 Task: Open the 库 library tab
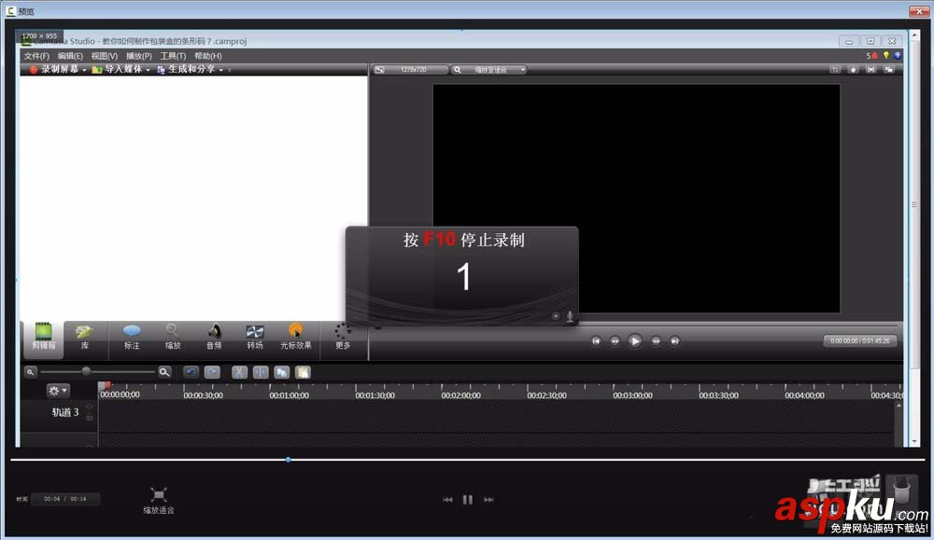tap(85, 337)
